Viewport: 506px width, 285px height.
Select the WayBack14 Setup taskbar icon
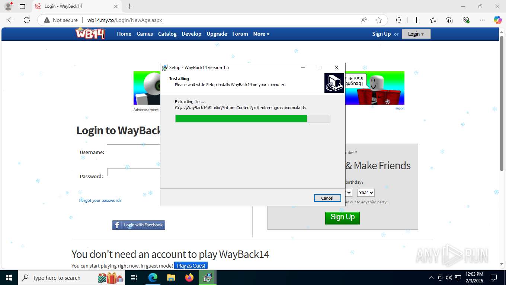[x=208, y=278]
